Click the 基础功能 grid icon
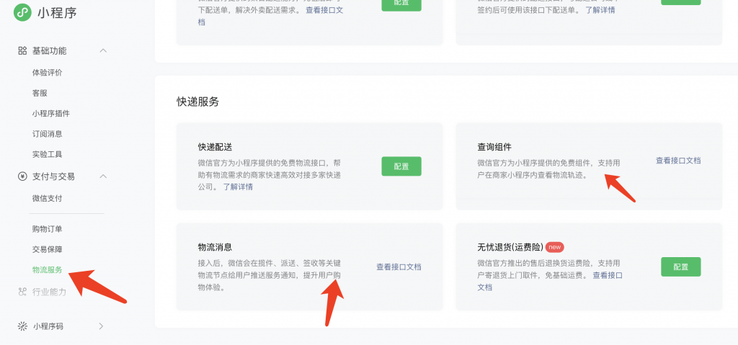The width and height of the screenshot is (738, 345). pyautogui.click(x=22, y=51)
